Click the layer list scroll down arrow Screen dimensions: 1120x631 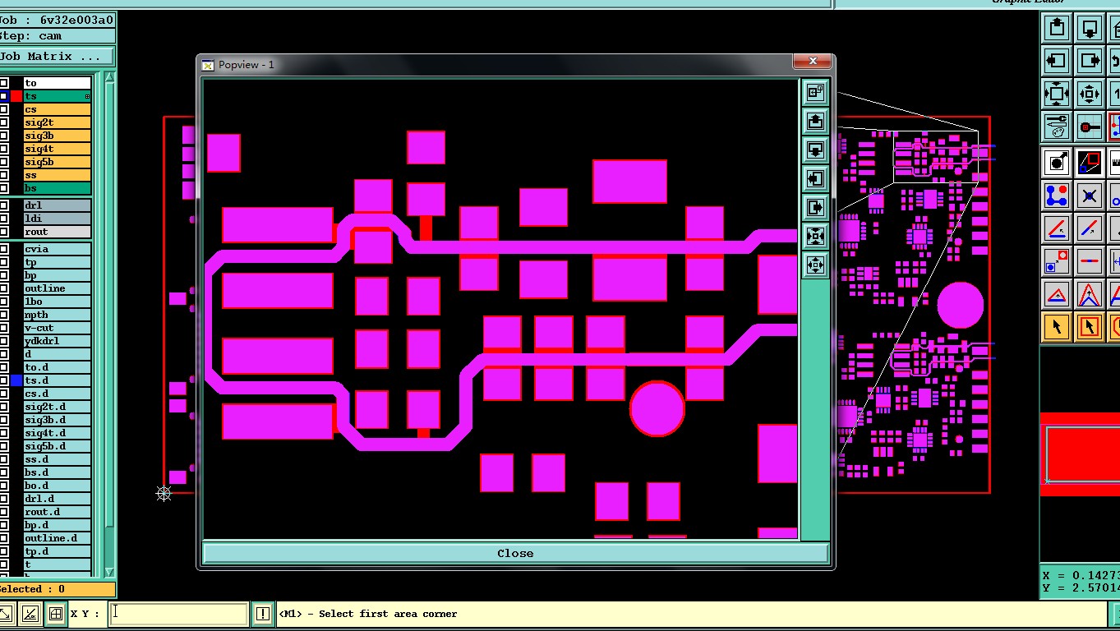tap(109, 573)
